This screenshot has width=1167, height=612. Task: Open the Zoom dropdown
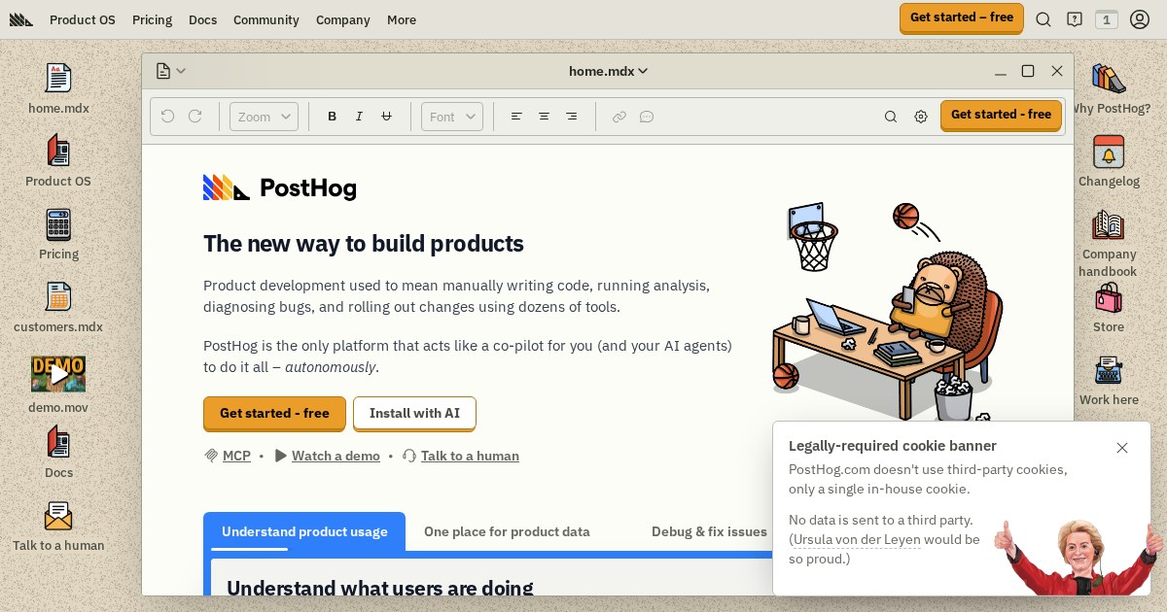(x=264, y=117)
